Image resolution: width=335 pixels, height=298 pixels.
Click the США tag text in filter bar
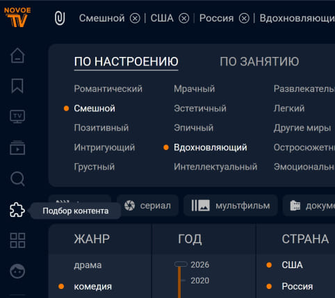(x=162, y=18)
